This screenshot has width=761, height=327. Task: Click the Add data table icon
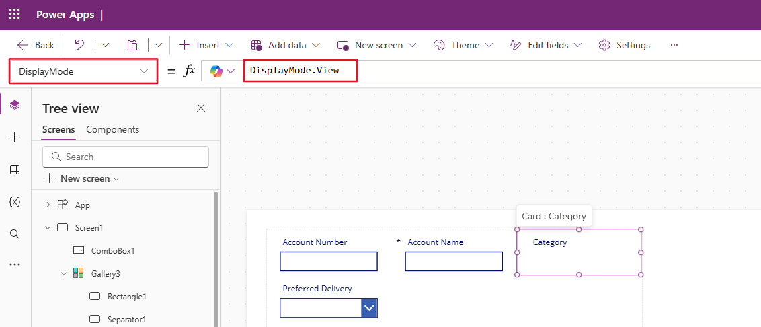(256, 45)
